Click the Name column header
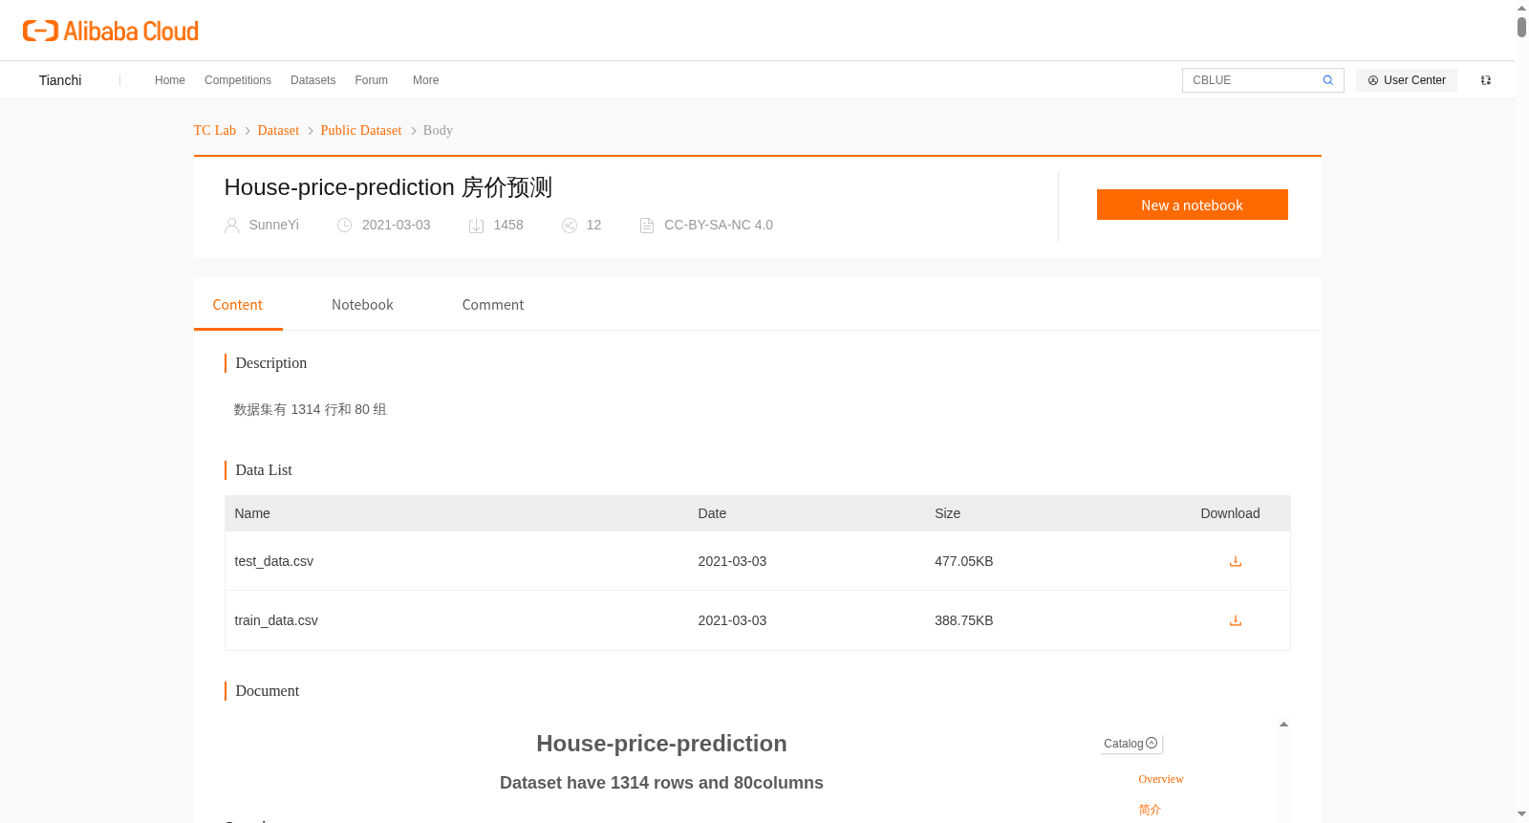 252,513
